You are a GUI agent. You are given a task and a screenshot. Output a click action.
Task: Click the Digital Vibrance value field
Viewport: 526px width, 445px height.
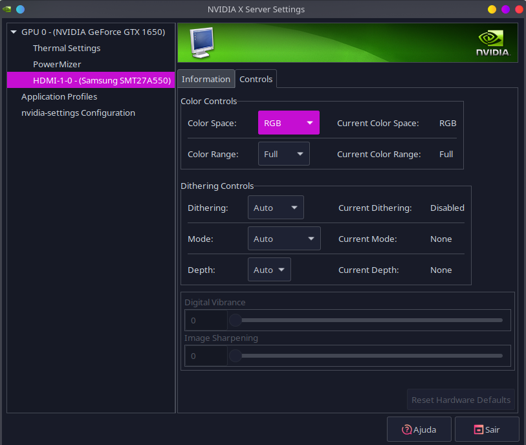point(206,320)
